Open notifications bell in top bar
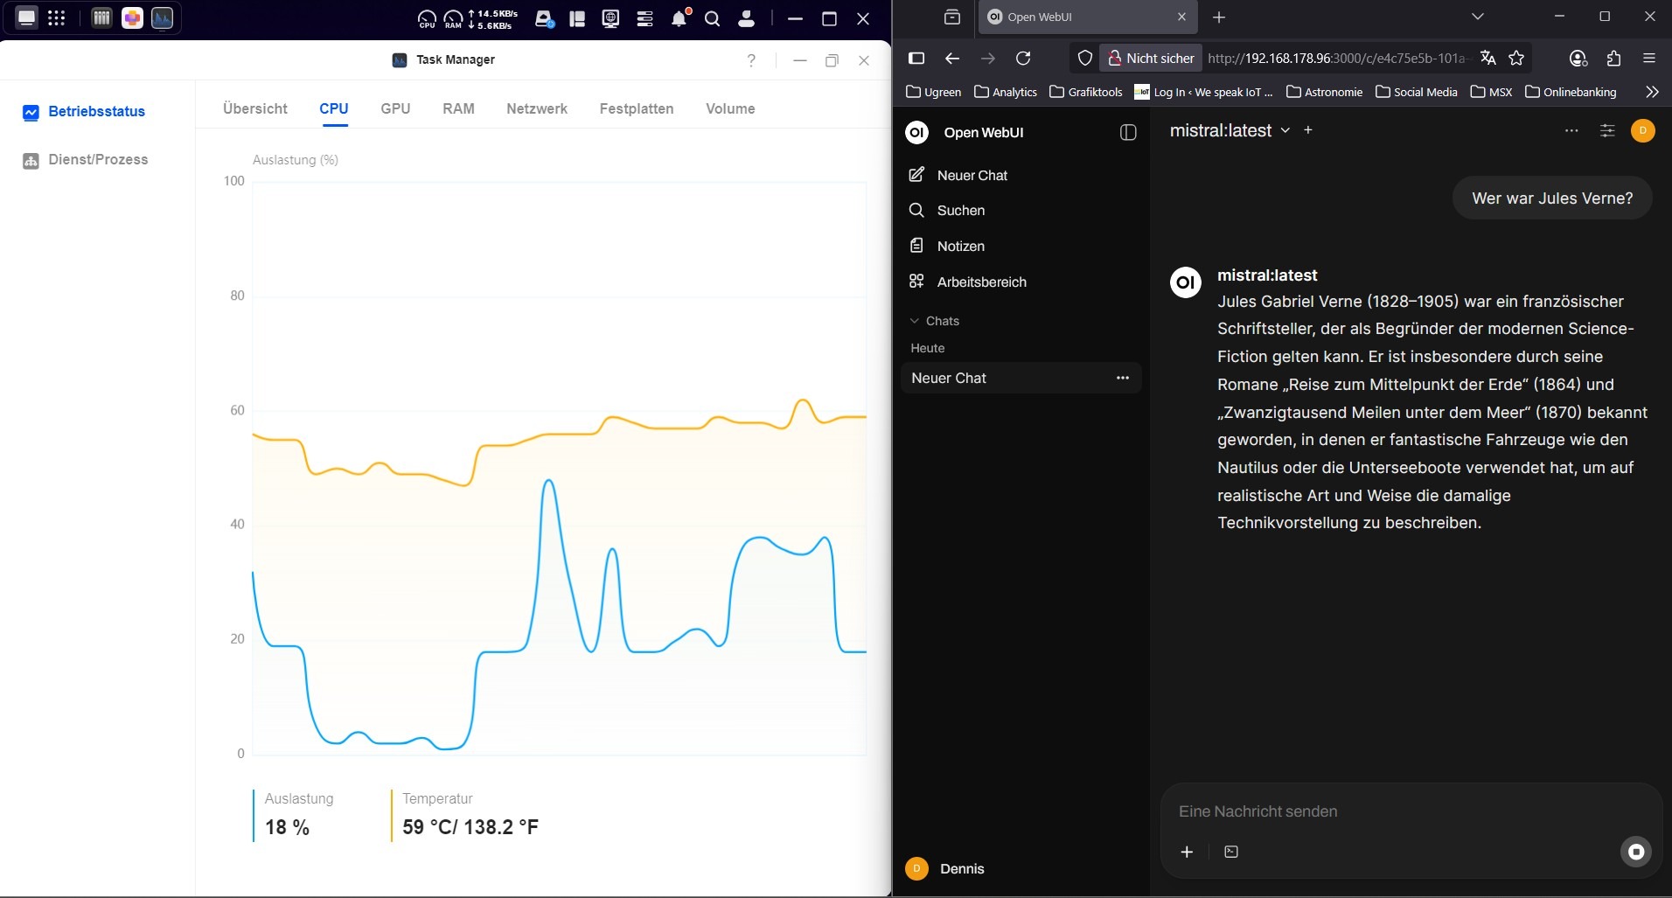Viewport: 1672px width, 898px height. (679, 18)
